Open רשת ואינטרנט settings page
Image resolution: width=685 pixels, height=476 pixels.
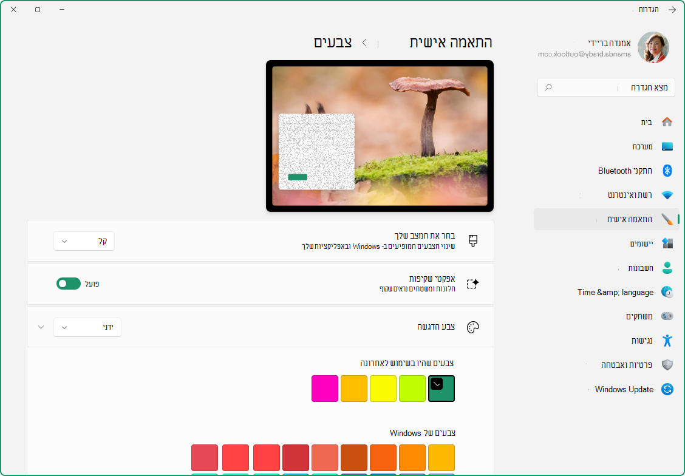tap(607, 195)
